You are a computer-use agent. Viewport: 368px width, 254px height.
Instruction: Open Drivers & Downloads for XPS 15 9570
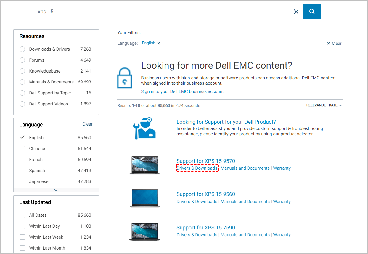click(197, 168)
